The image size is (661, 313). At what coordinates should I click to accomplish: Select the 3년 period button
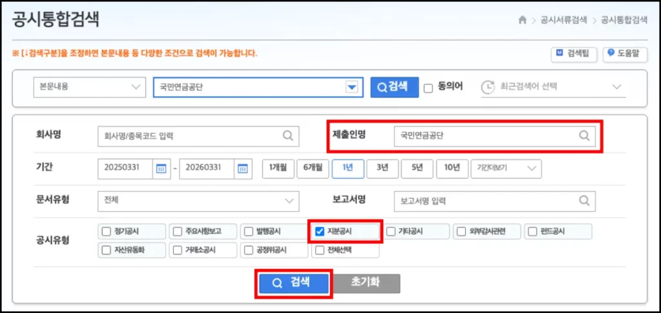click(x=382, y=168)
